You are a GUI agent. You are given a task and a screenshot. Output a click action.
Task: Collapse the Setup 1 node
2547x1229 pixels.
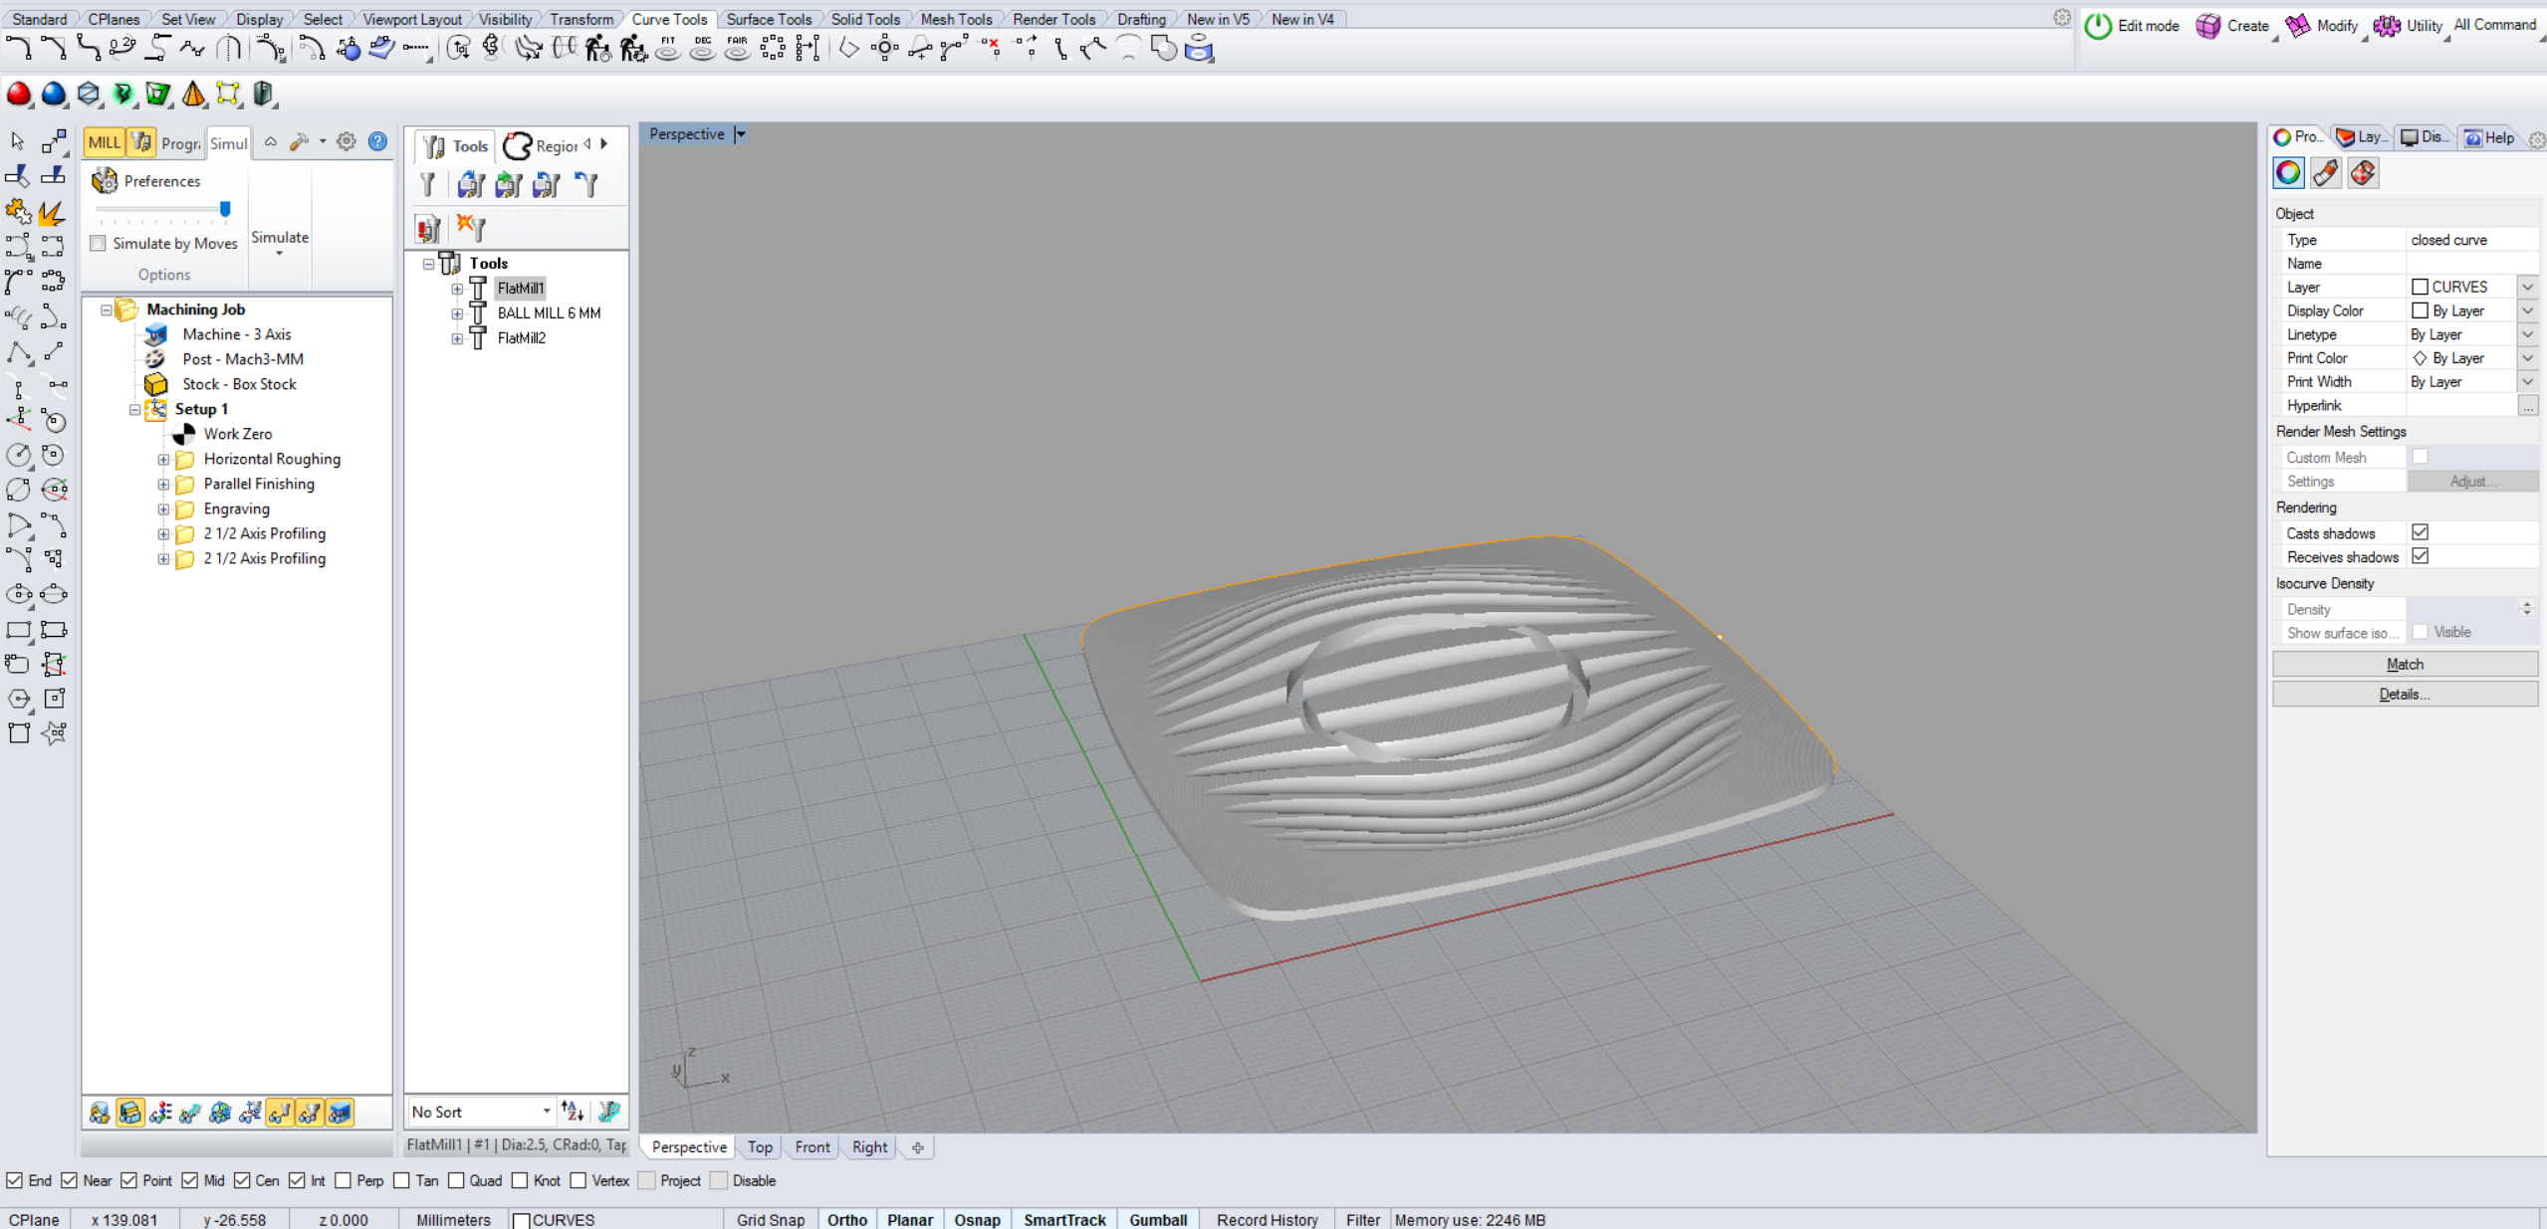134,410
